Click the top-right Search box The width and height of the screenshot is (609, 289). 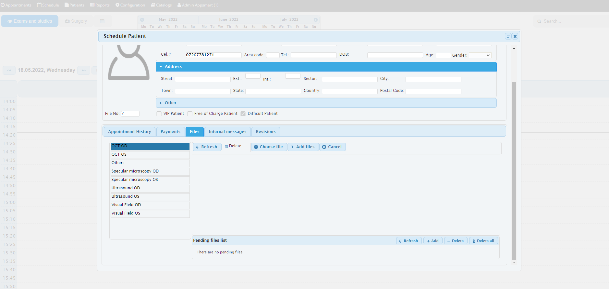tap(571, 21)
